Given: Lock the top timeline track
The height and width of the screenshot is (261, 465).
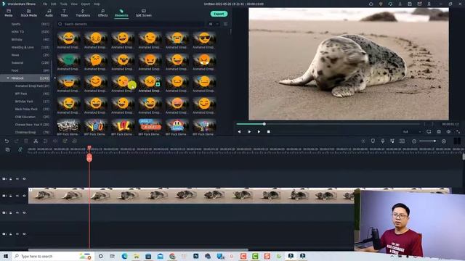Looking at the screenshot, I should tap(11, 179).
